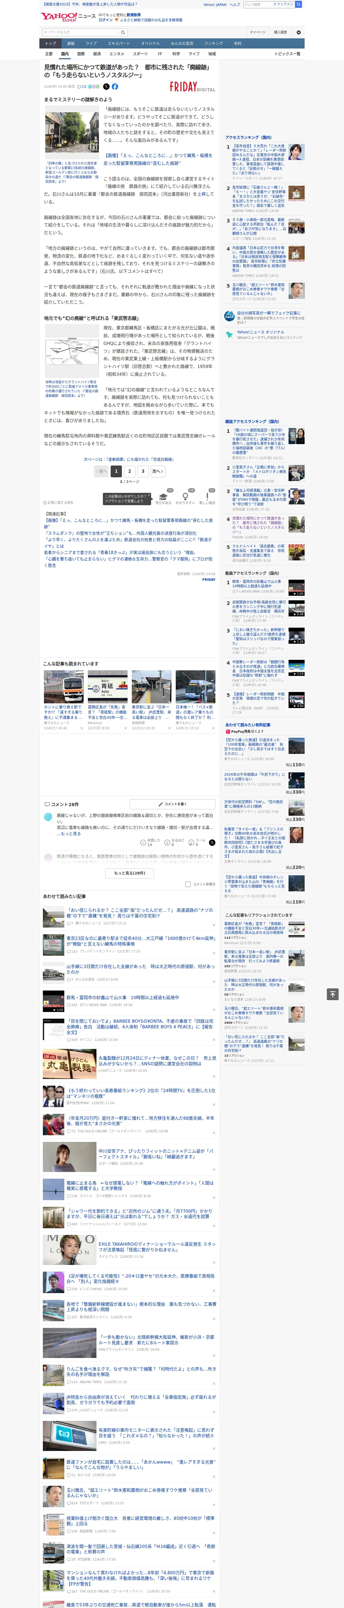Click the マイページ button
Viewport: 344px width, 1608px height.
click(257, 32)
